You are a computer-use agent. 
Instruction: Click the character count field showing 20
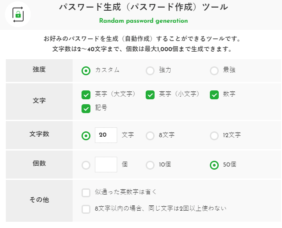pyautogui.click(x=106, y=135)
